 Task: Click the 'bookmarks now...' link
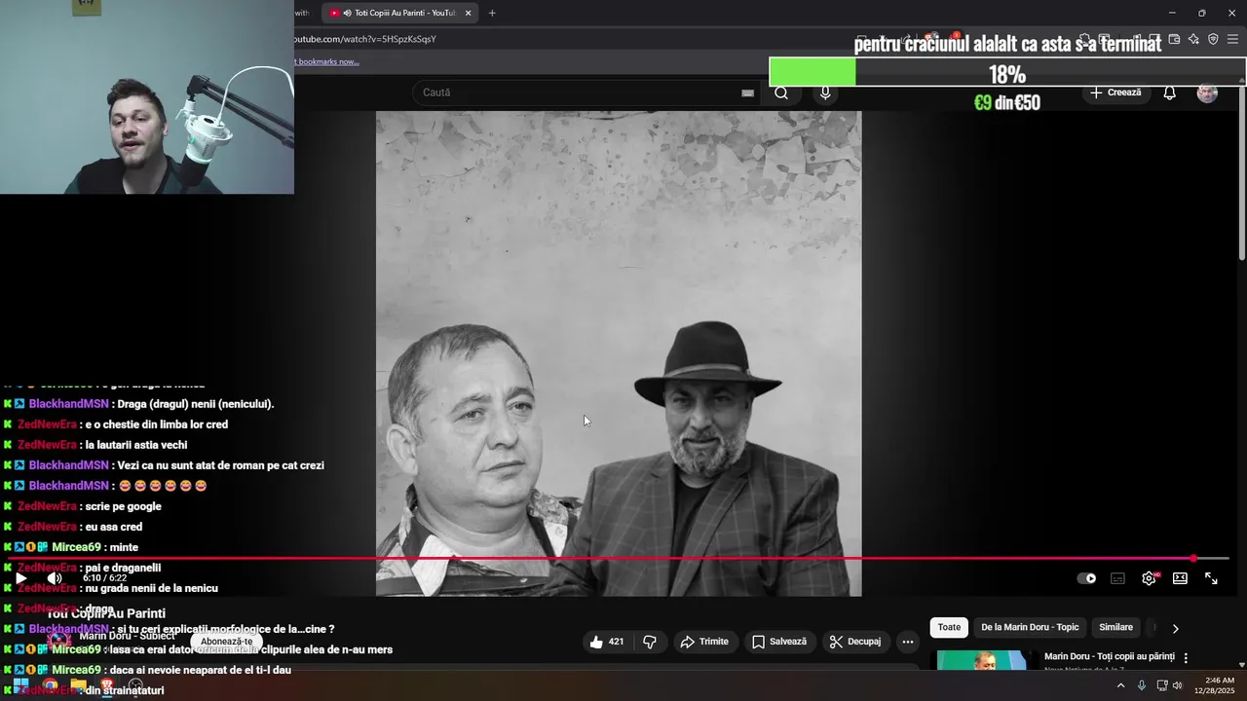click(328, 61)
